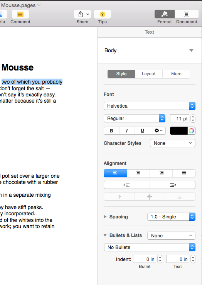Click the font size 11 pt field
Screen dimensions: 202x285
(180, 118)
